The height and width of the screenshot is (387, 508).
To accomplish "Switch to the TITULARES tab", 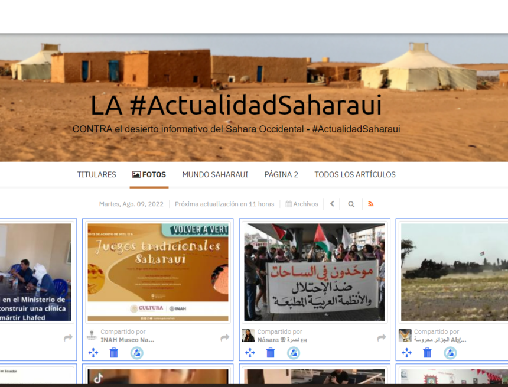I will 96,174.
